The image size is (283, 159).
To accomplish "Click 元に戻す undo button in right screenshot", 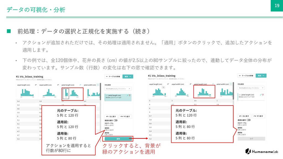I will pos(244,116).
